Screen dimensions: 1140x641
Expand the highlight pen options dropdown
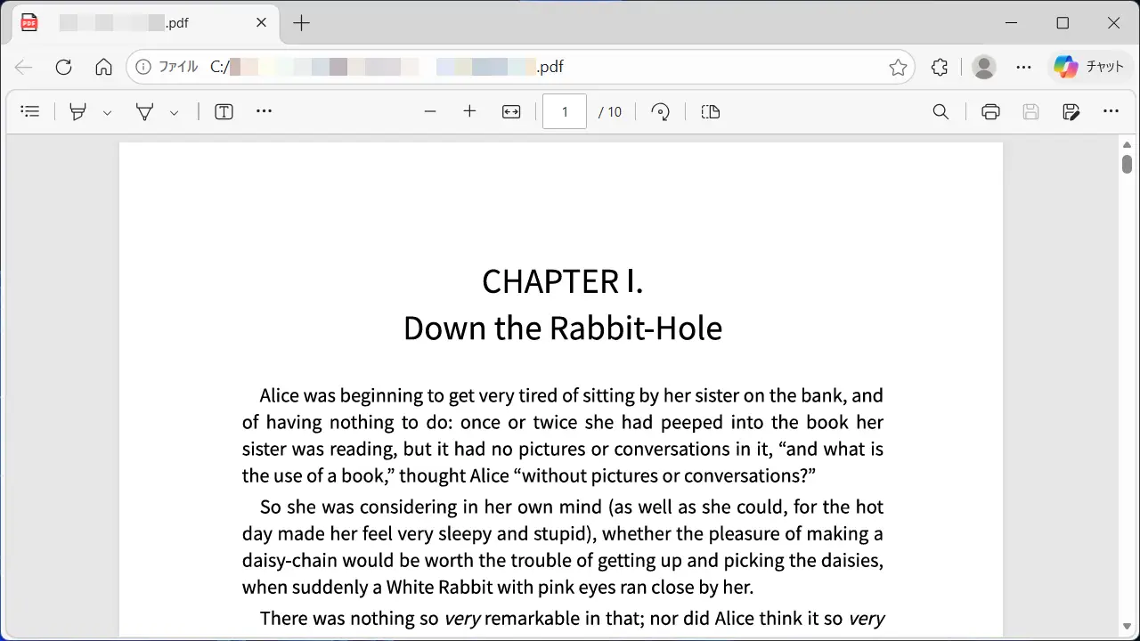107,112
